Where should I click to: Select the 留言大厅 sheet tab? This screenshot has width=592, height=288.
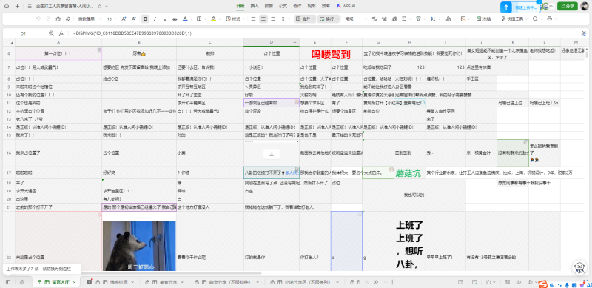(x=56, y=282)
